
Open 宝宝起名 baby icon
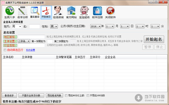point(84,12)
